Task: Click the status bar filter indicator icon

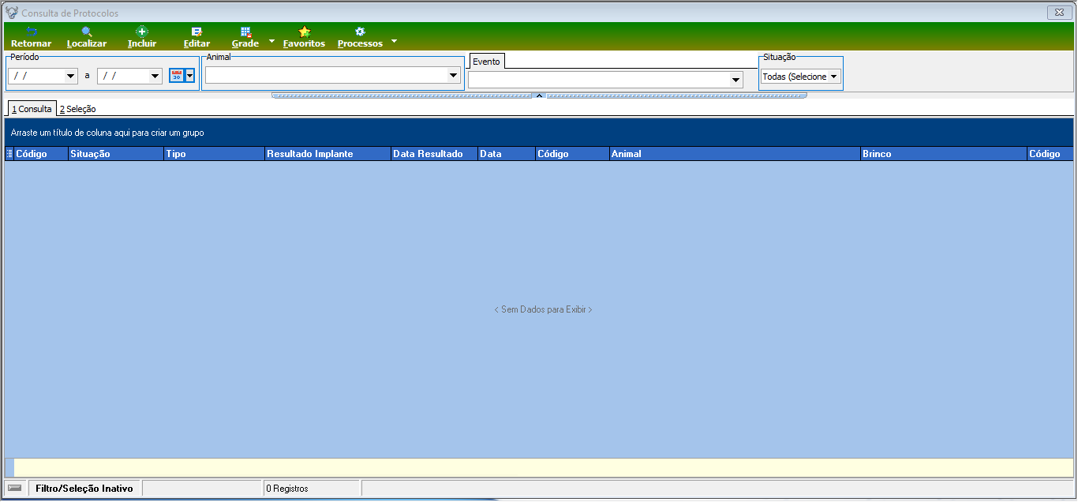Action: pos(15,488)
